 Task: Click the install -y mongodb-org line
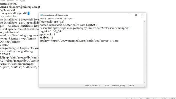pyautogui.click(x=16, y=51)
